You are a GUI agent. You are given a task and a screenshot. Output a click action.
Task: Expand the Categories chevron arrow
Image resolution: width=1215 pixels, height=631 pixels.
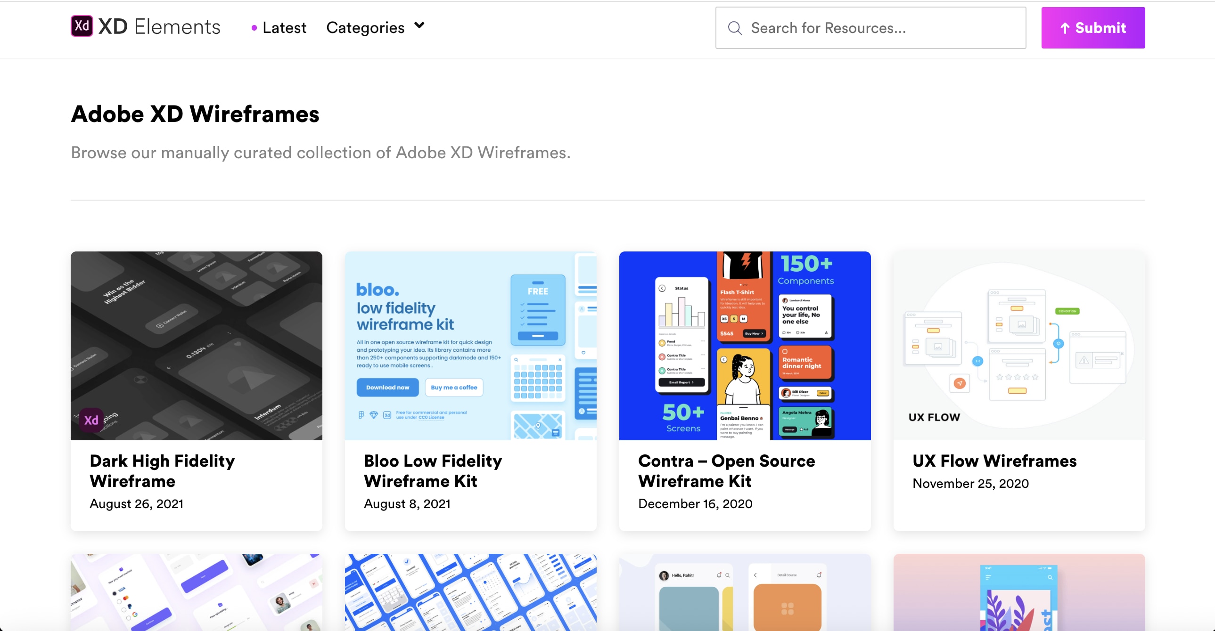(419, 25)
